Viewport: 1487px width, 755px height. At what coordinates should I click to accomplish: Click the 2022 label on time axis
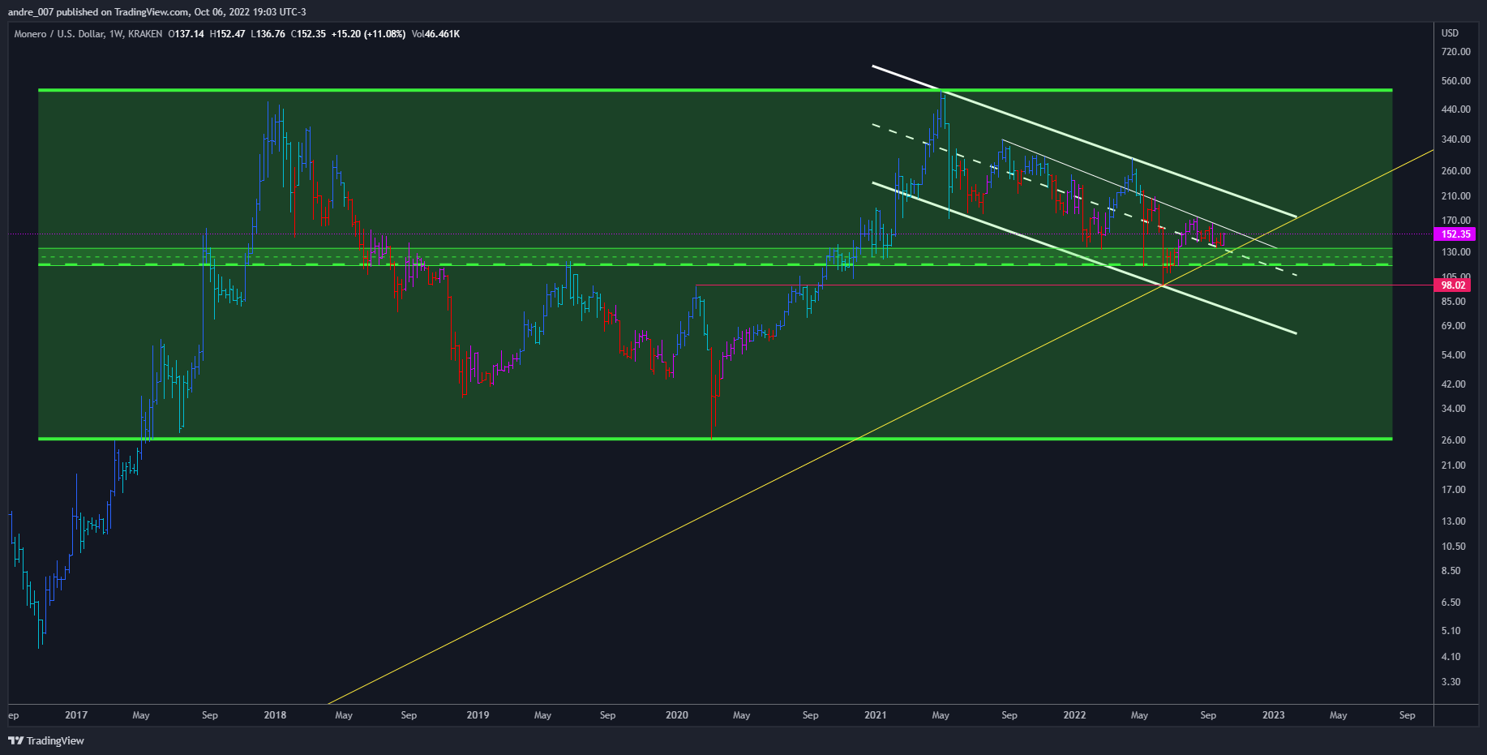[1074, 715]
